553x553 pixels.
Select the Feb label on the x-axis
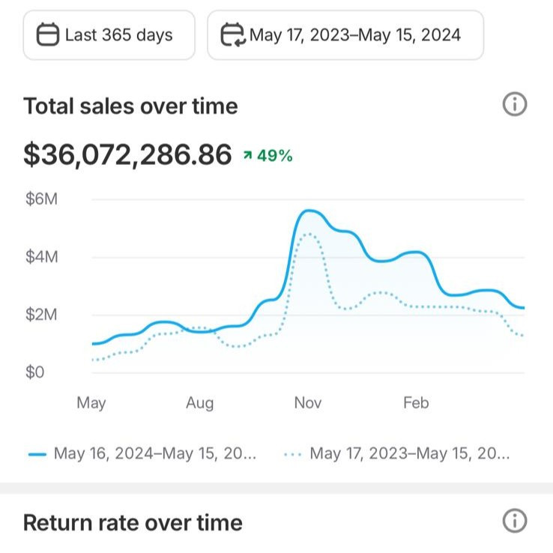pyautogui.click(x=416, y=403)
